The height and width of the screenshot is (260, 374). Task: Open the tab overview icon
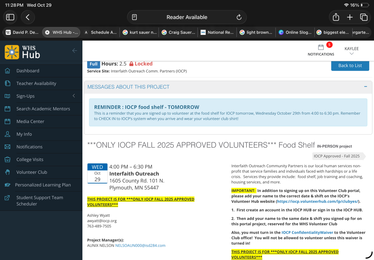364,17
